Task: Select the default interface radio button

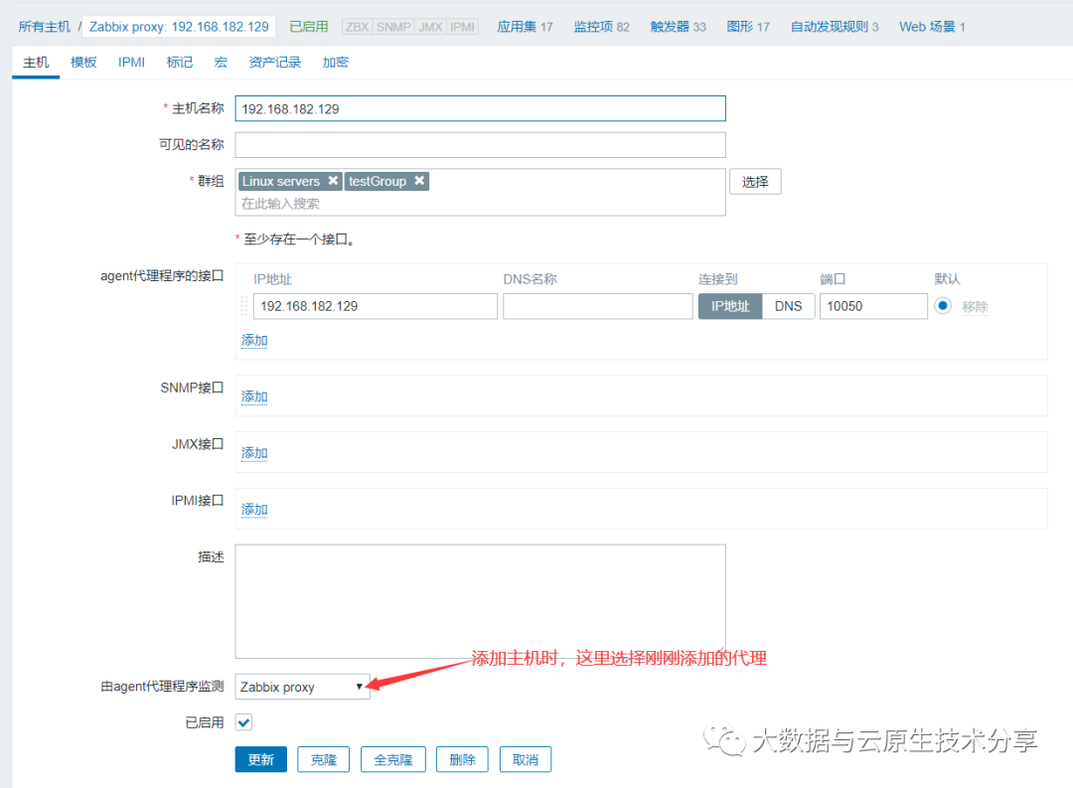Action: point(942,306)
